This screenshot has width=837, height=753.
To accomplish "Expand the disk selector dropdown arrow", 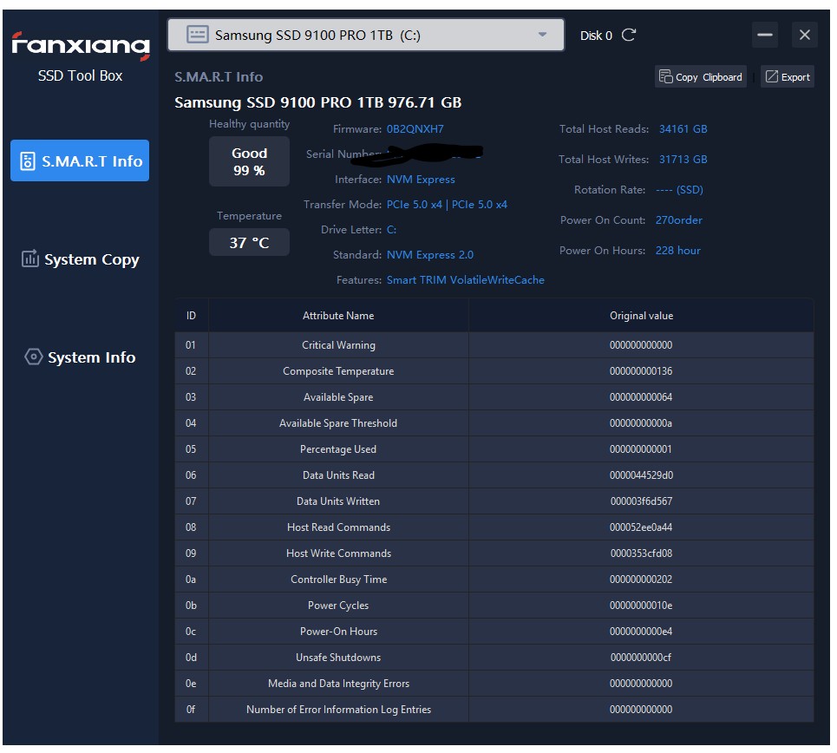I will point(542,35).
